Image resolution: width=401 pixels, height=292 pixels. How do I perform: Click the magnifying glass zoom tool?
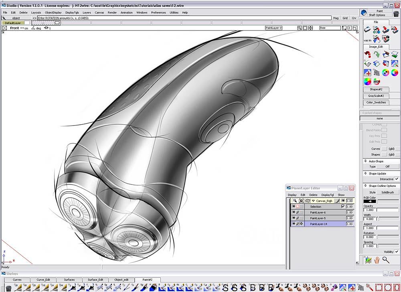click(386, 260)
